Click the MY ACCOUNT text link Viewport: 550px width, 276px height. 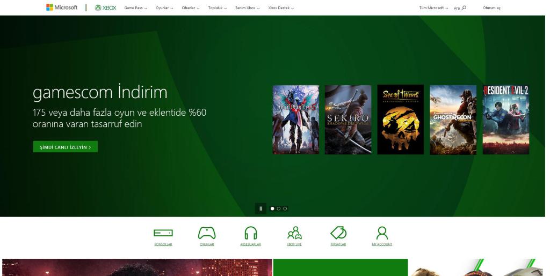point(382,244)
